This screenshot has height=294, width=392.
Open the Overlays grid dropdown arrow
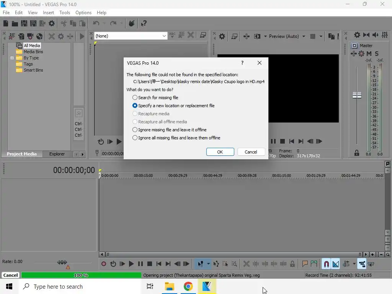321,36
